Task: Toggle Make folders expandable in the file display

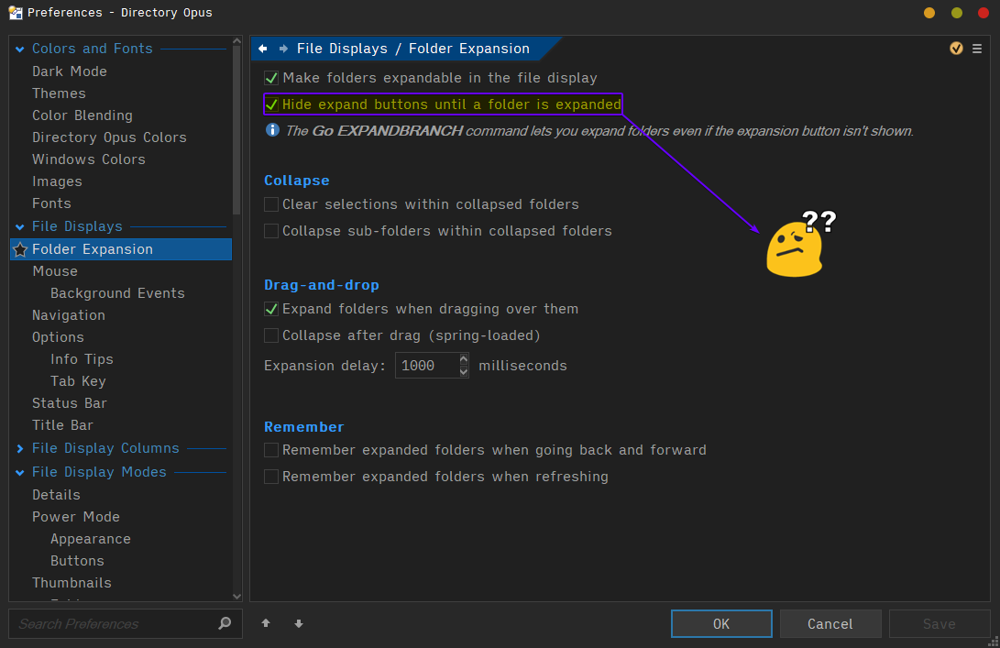Action: 271,78
